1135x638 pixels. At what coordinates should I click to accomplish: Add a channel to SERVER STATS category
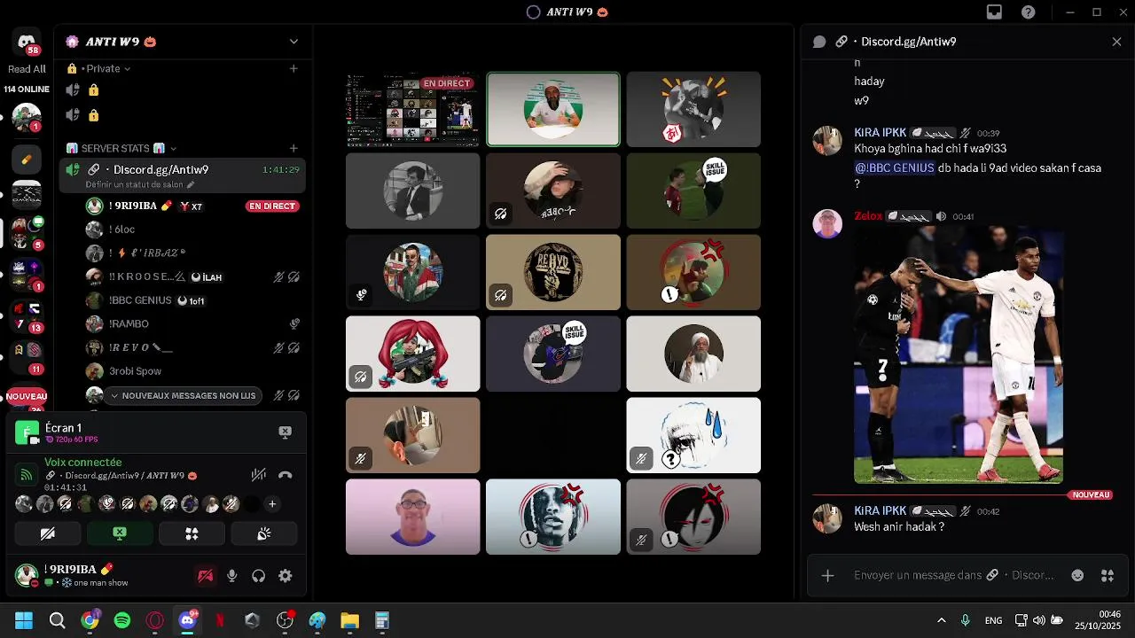tap(294, 148)
